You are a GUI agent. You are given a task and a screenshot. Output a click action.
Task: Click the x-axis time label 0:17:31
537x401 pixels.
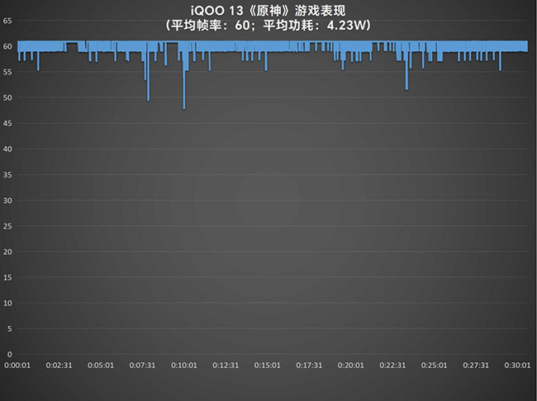point(309,366)
